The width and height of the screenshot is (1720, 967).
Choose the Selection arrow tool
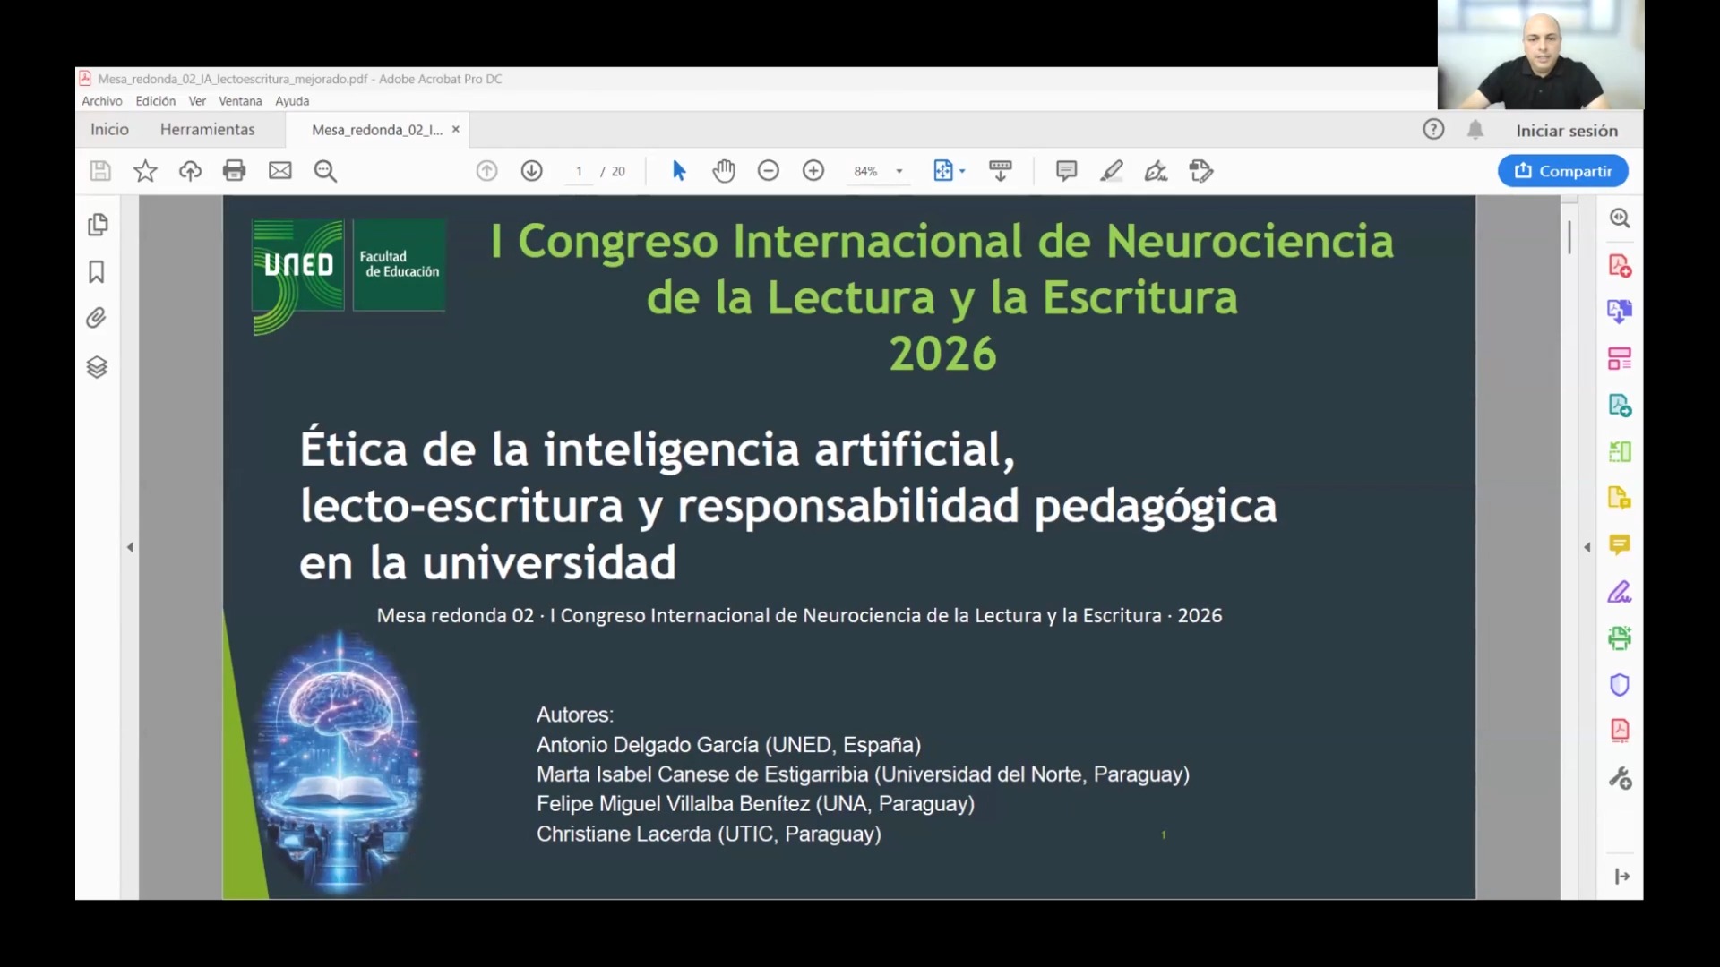point(679,171)
